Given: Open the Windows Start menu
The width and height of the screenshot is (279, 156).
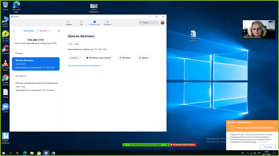Looking at the screenshot, I should click(3, 153).
